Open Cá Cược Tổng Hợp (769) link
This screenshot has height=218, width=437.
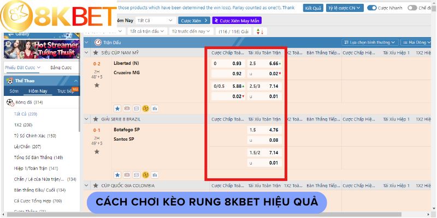38,201
